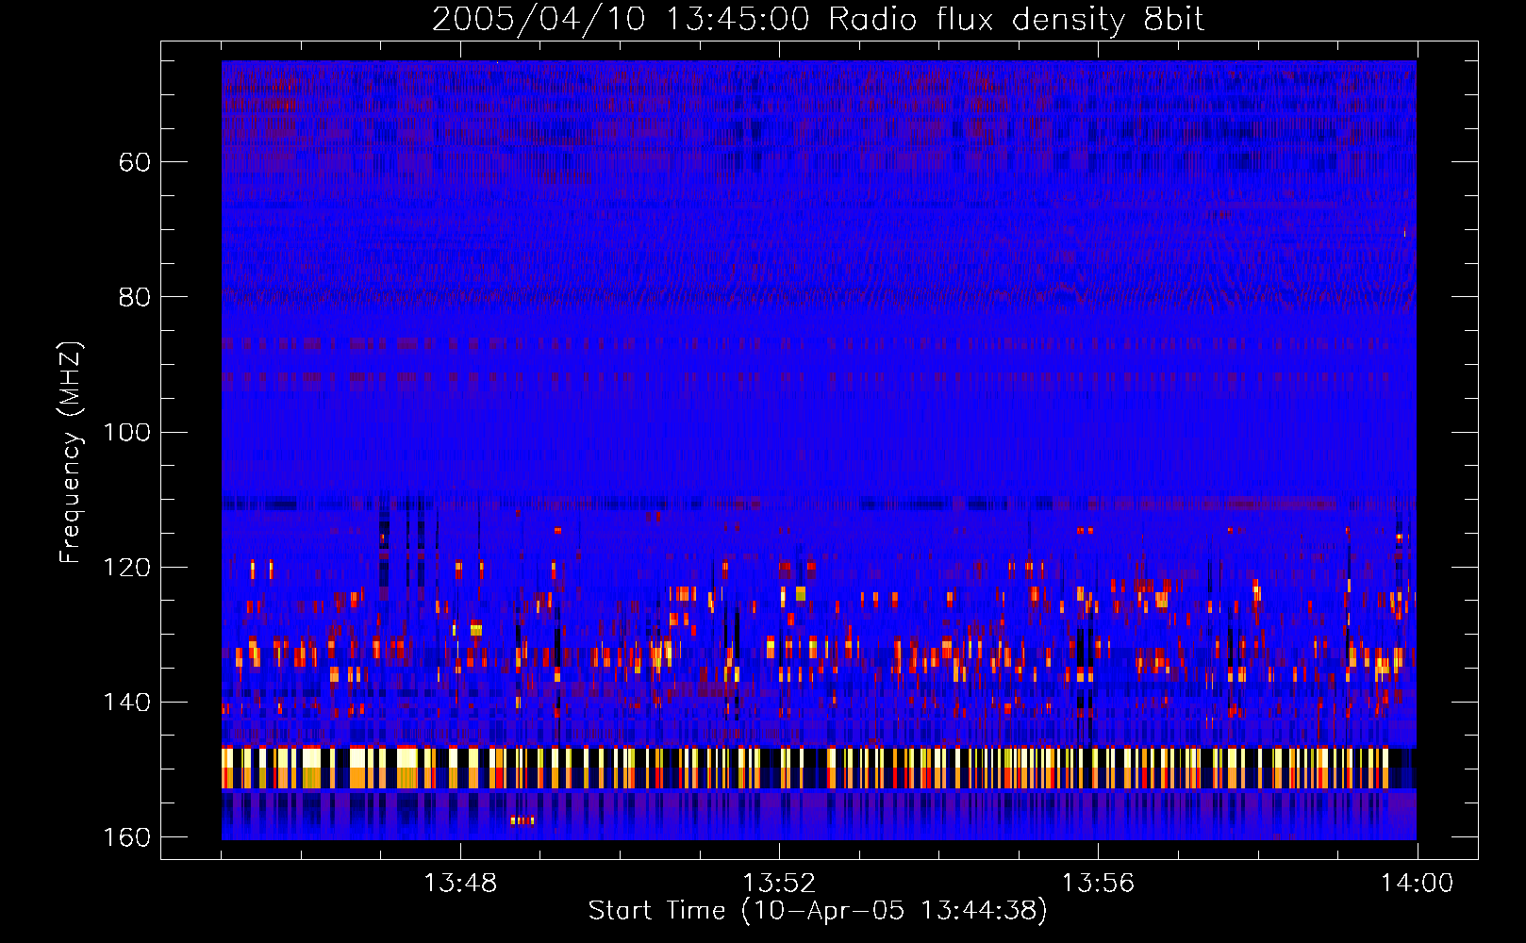Click the plot title '2005/04/10 13:45:00 Radio flux density 8bit'

click(818, 20)
